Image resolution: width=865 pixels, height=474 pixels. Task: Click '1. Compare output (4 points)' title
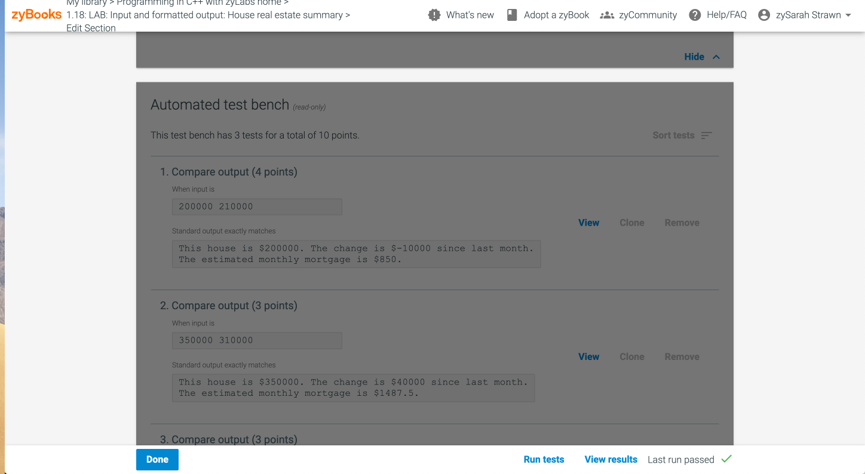pos(229,172)
